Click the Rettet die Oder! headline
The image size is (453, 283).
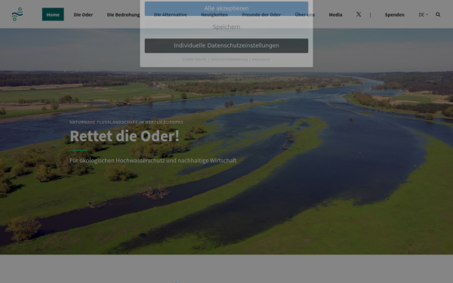125,136
